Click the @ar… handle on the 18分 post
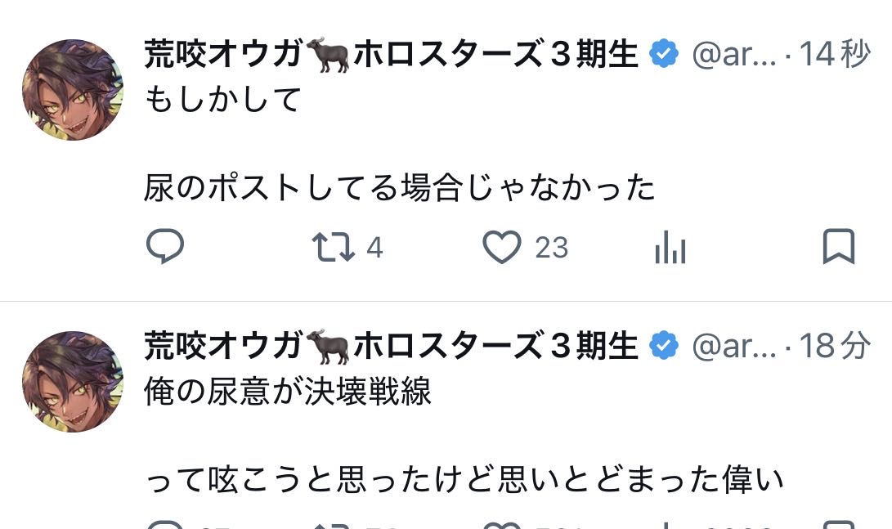Image resolution: width=892 pixels, height=529 pixels. pos(733,347)
